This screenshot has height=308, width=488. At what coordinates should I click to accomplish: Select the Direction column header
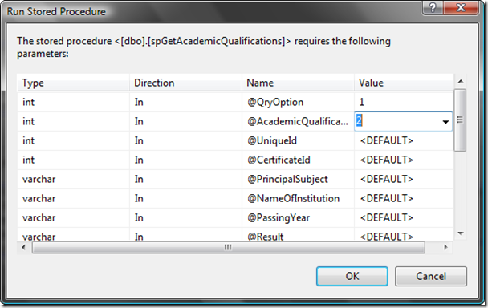185,83
